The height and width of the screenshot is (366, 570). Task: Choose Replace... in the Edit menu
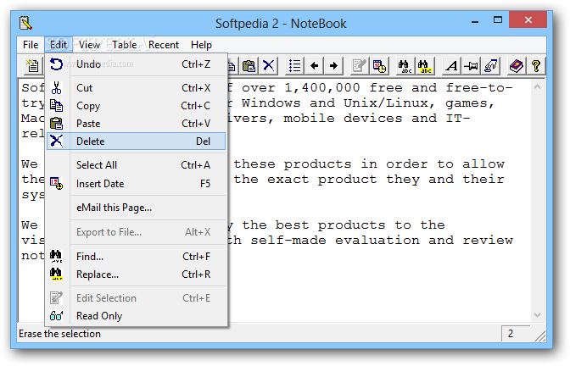click(137, 274)
